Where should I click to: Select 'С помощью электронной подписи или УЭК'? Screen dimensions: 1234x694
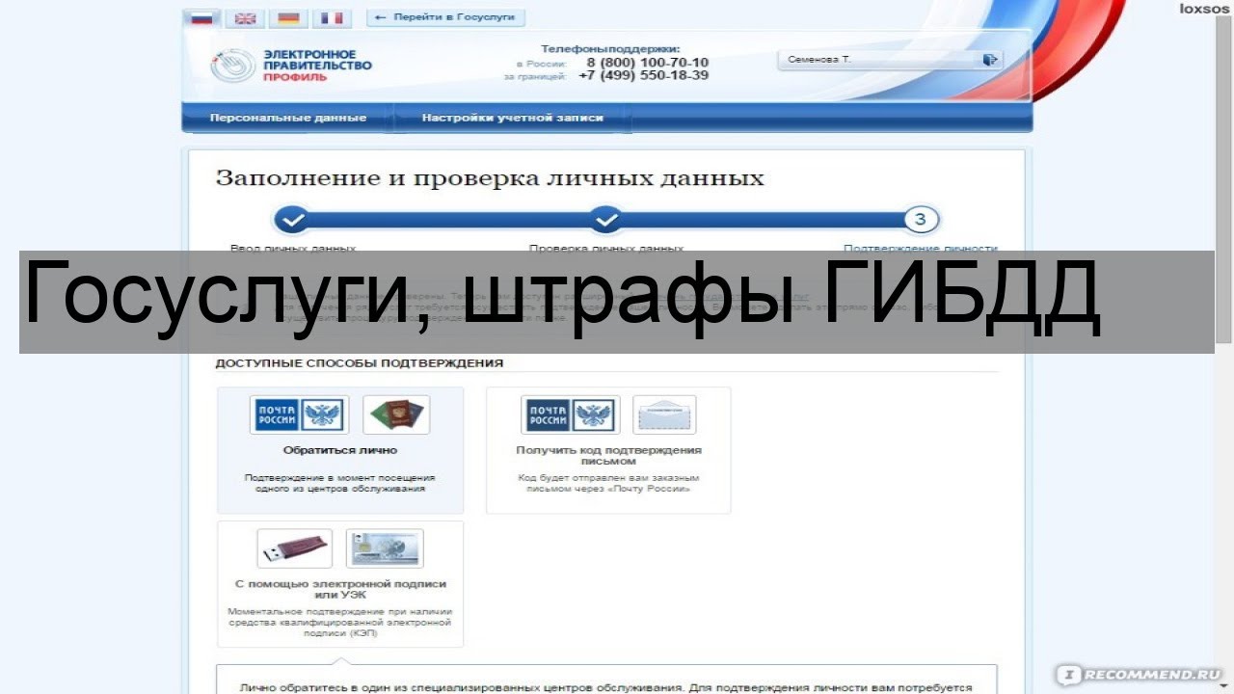tap(340, 584)
